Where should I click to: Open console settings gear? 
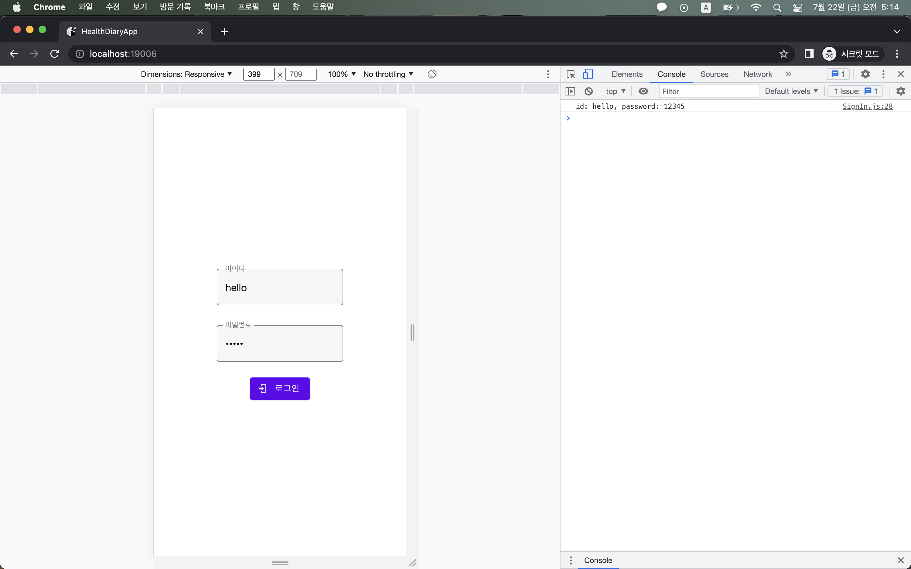point(901,91)
